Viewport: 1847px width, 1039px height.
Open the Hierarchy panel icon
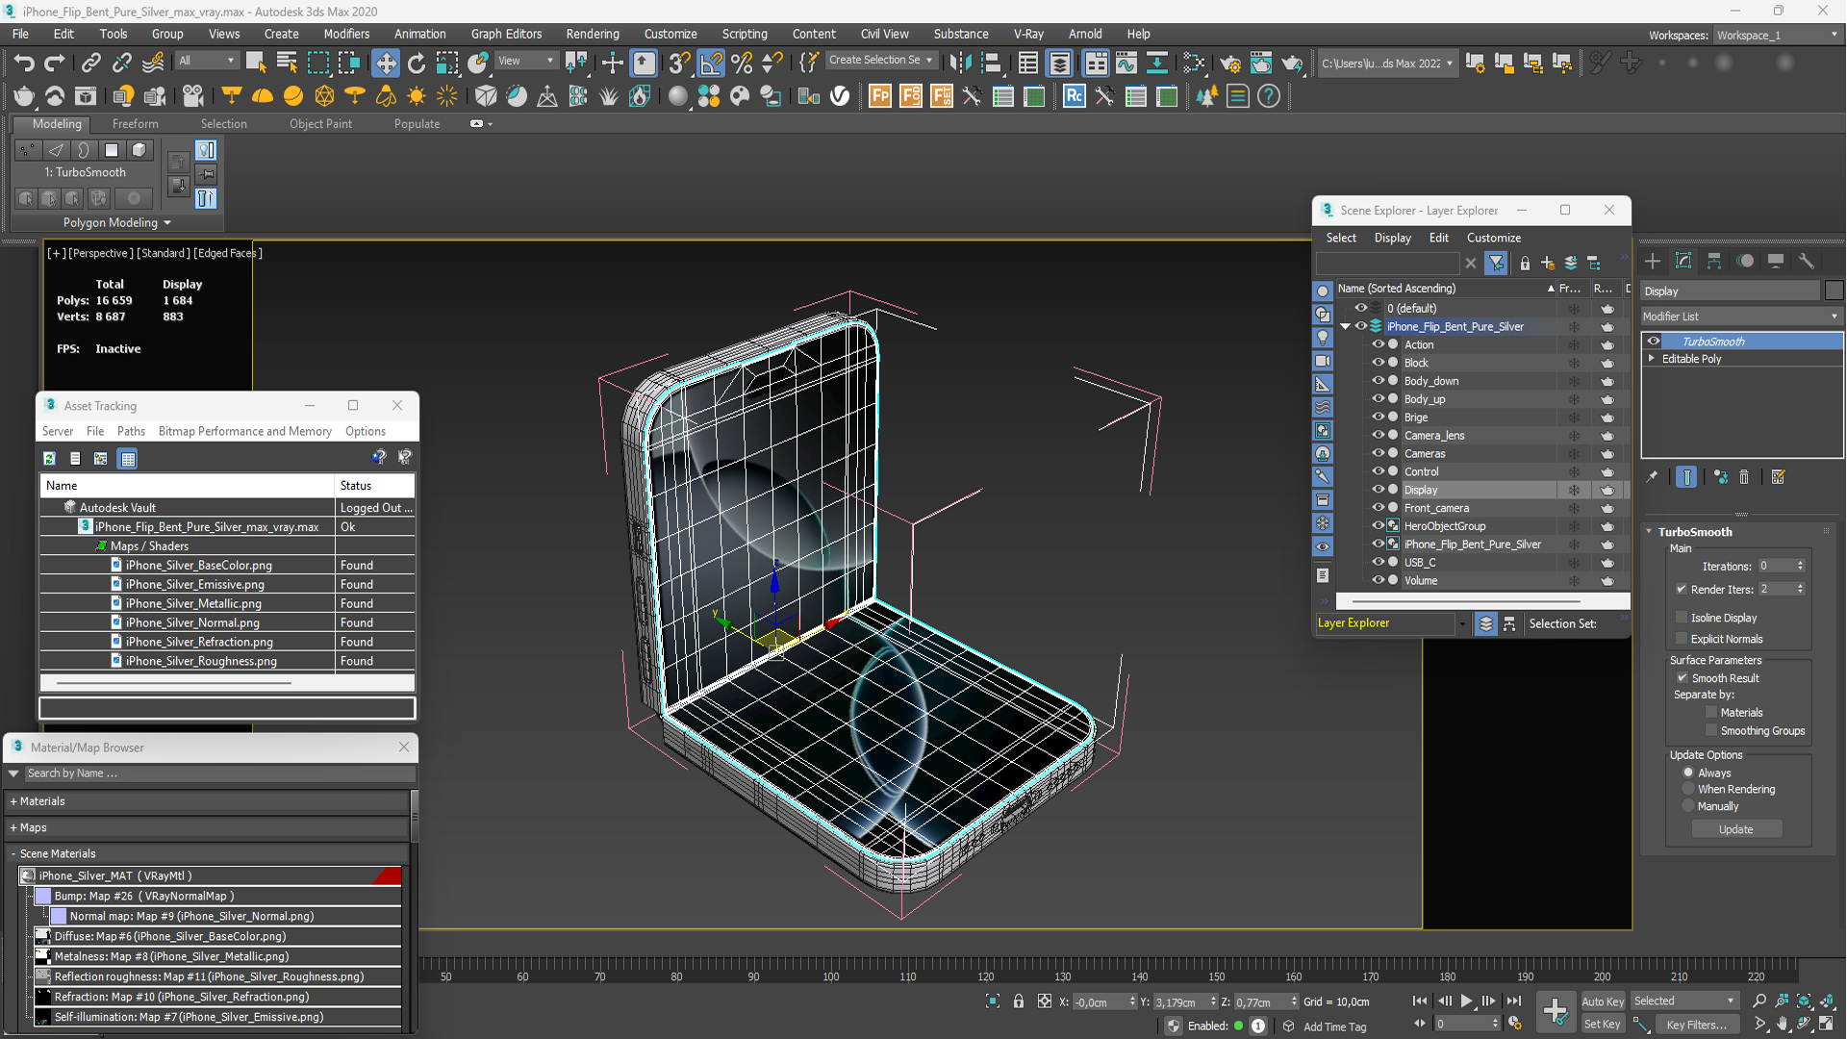point(1714,262)
